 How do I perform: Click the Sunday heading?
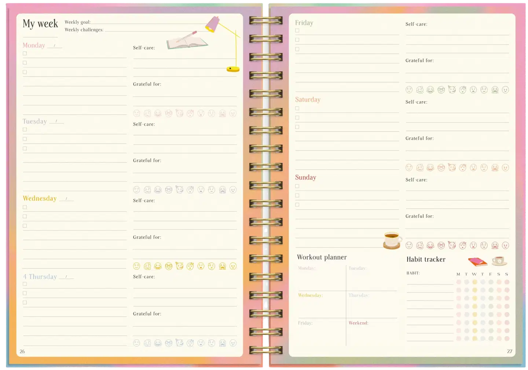click(x=305, y=177)
